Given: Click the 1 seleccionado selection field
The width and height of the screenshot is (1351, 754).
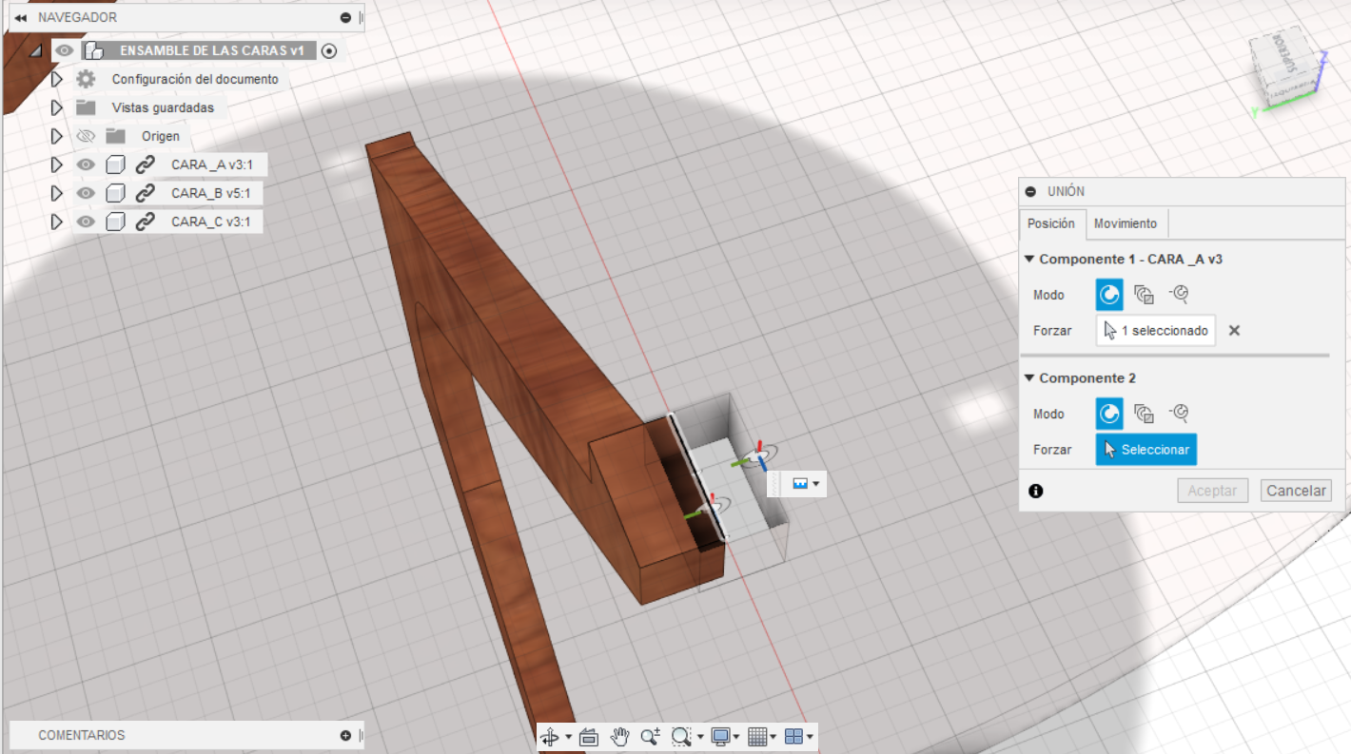Looking at the screenshot, I should [1156, 331].
